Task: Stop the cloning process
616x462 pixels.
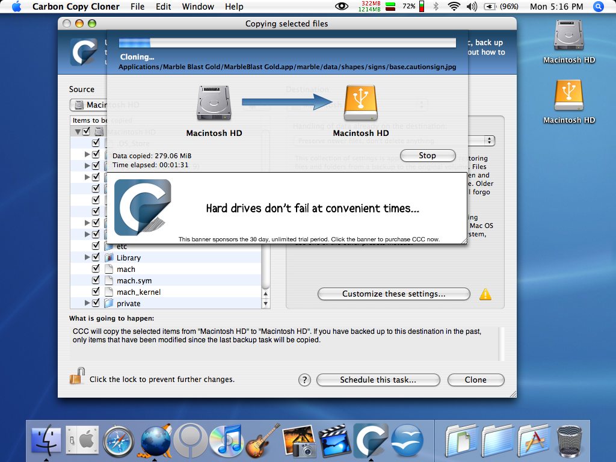Action: (x=428, y=156)
